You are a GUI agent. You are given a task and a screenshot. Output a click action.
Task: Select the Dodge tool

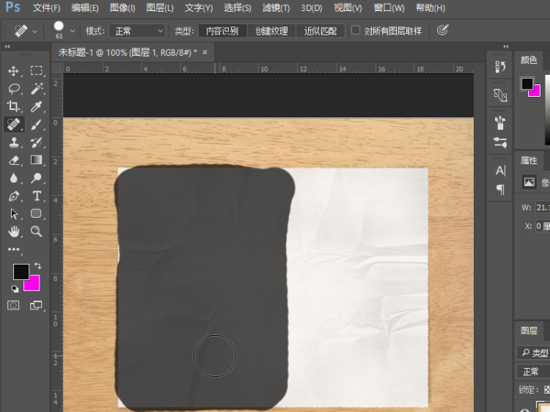36,178
